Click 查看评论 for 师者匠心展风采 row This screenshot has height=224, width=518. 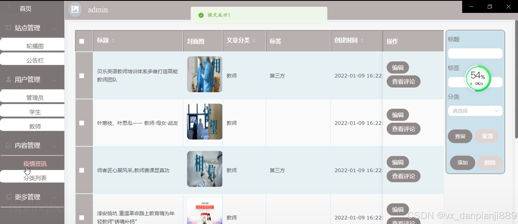coord(403,176)
